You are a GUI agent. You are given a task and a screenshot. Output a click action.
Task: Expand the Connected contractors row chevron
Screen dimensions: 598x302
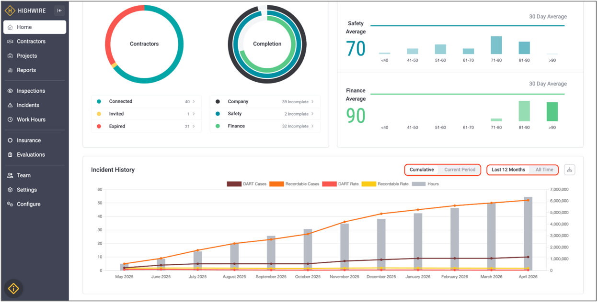pyautogui.click(x=194, y=101)
